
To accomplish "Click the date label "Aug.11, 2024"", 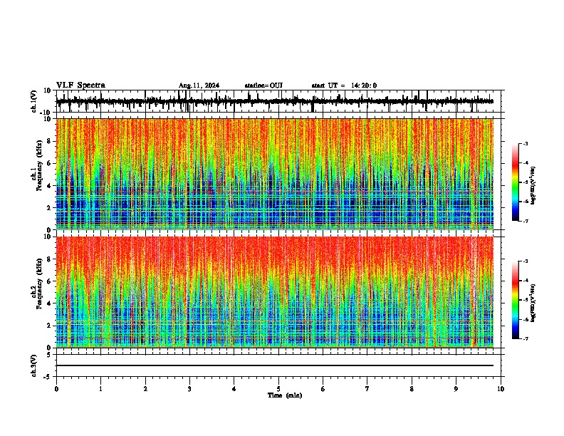I will (x=199, y=85).
